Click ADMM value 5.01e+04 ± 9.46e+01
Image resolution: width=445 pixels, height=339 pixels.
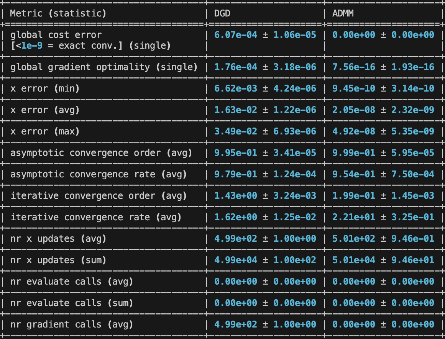click(x=383, y=260)
